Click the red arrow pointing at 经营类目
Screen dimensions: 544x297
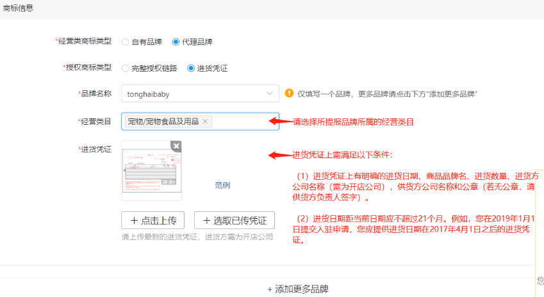(x=279, y=121)
